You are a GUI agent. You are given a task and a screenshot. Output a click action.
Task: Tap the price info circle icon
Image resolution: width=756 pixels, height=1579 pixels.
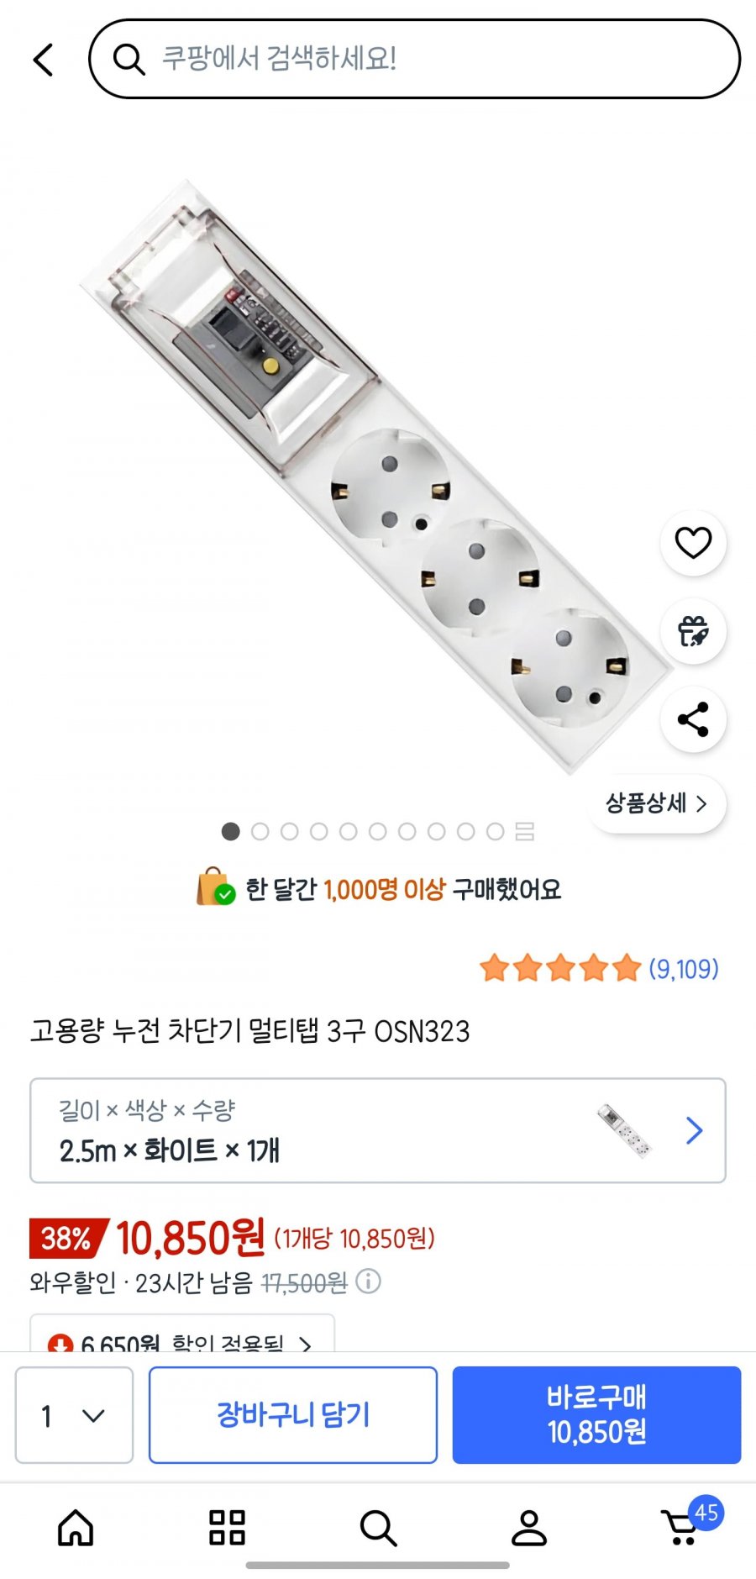368,1282
